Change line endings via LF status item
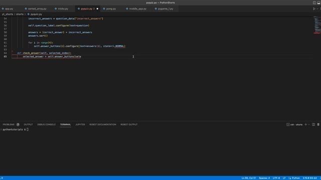 (284, 178)
